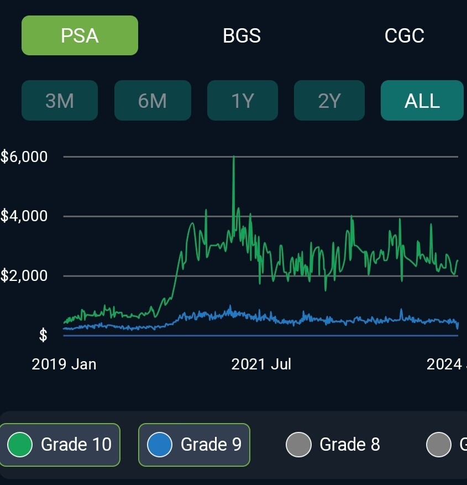Screen dimensions: 467x485
Task: Enable the Grade 8 series
Action: [x=333, y=445]
